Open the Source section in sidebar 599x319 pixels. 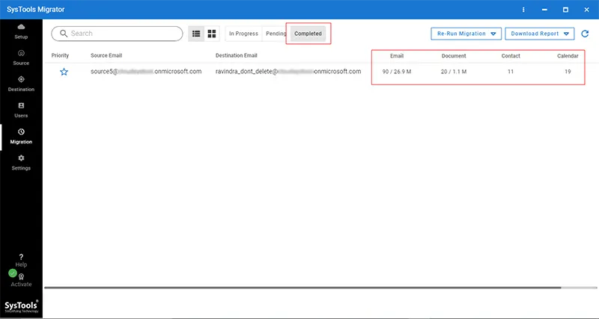click(21, 58)
